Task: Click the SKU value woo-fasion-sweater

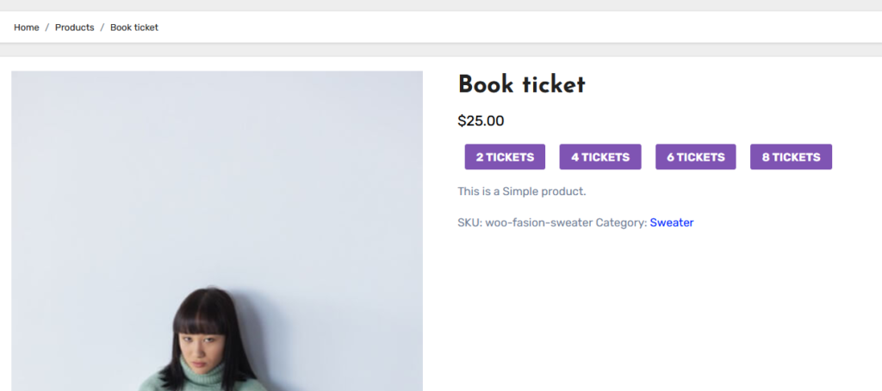Action: [x=538, y=223]
